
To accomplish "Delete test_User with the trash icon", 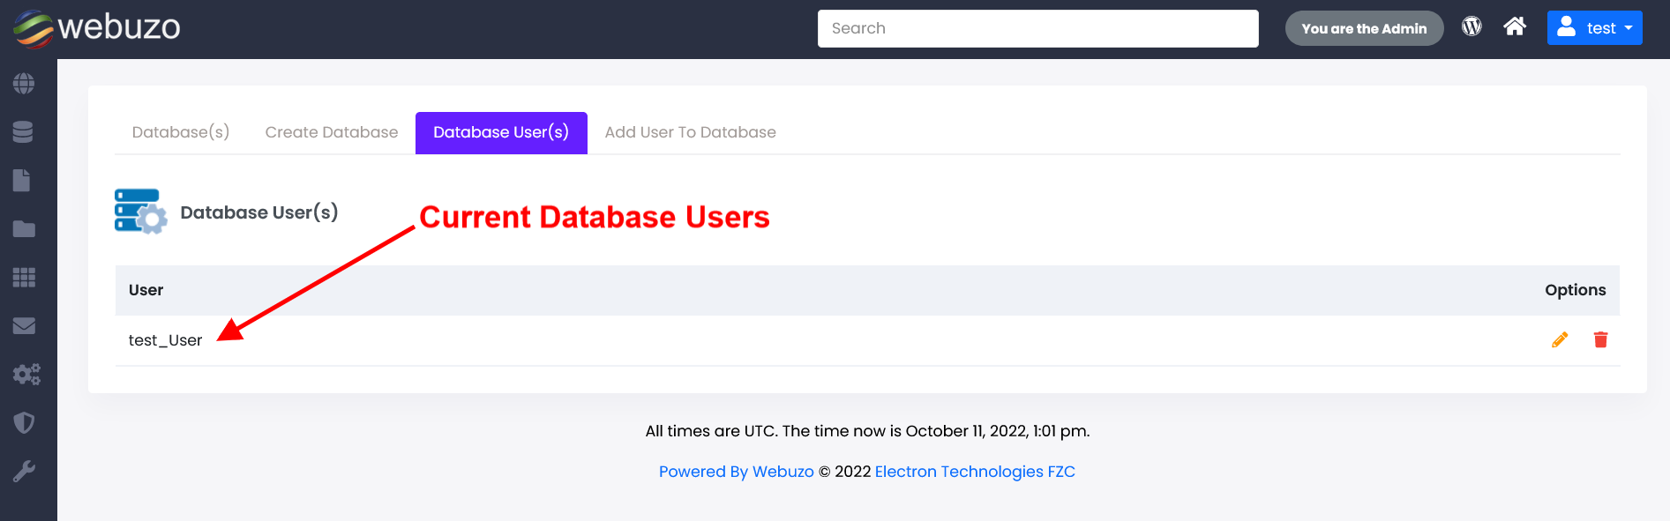I will pos(1600,339).
